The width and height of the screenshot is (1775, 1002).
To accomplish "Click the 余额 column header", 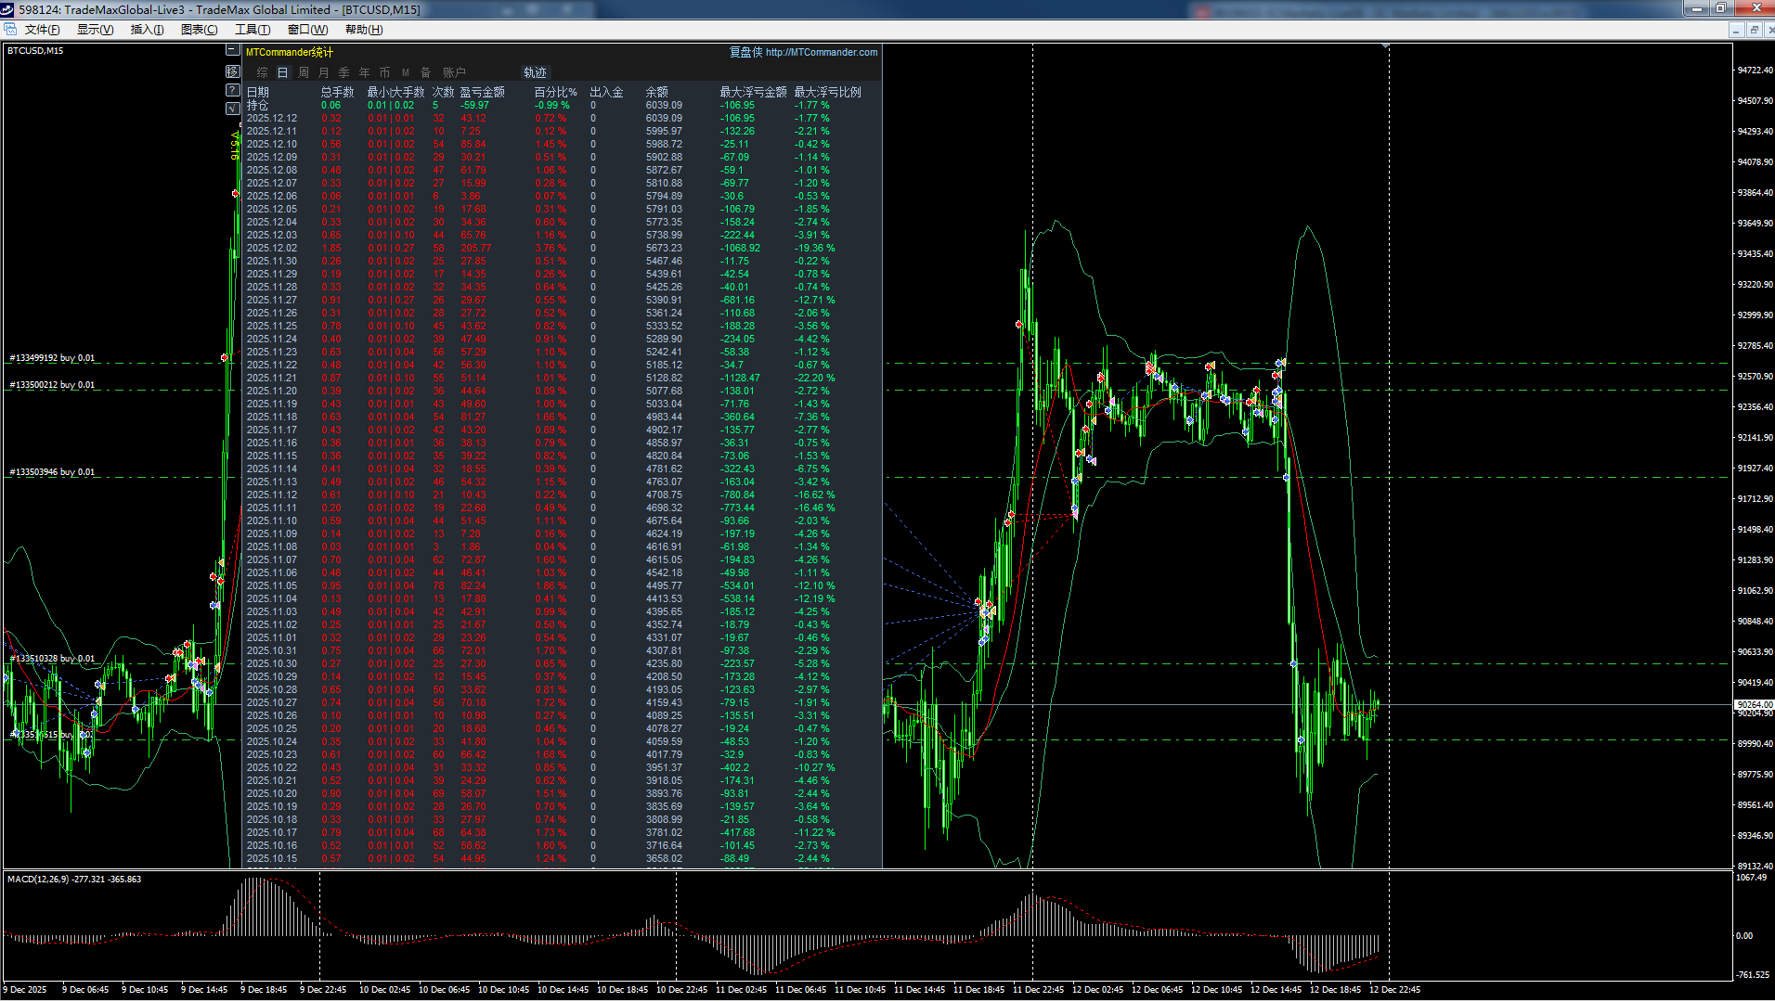I will coord(657,92).
